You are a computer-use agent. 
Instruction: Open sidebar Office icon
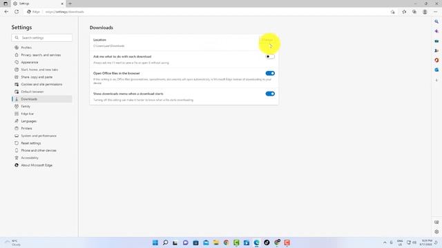(436, 60)
